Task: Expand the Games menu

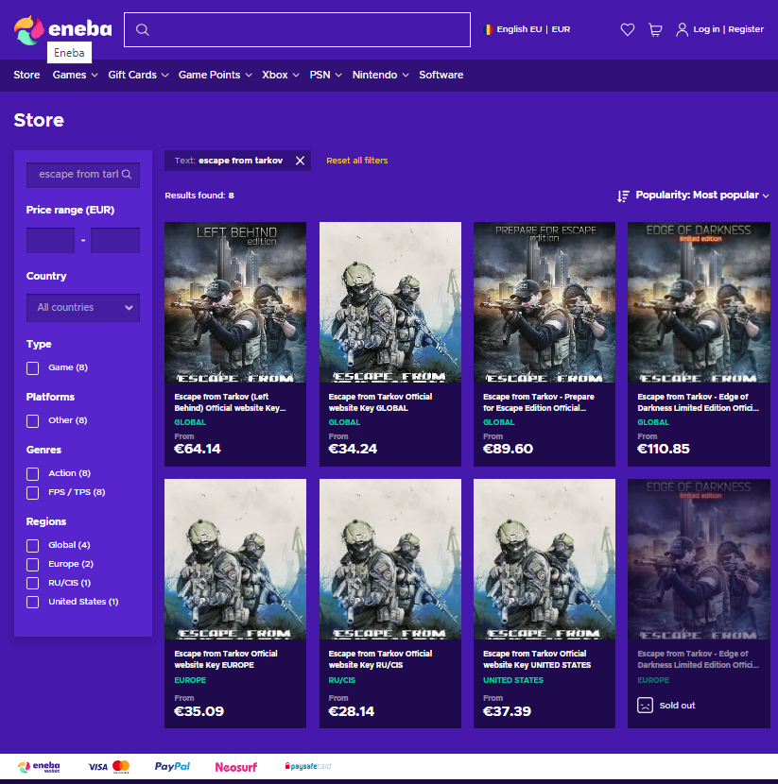Action: coord(75,75)
